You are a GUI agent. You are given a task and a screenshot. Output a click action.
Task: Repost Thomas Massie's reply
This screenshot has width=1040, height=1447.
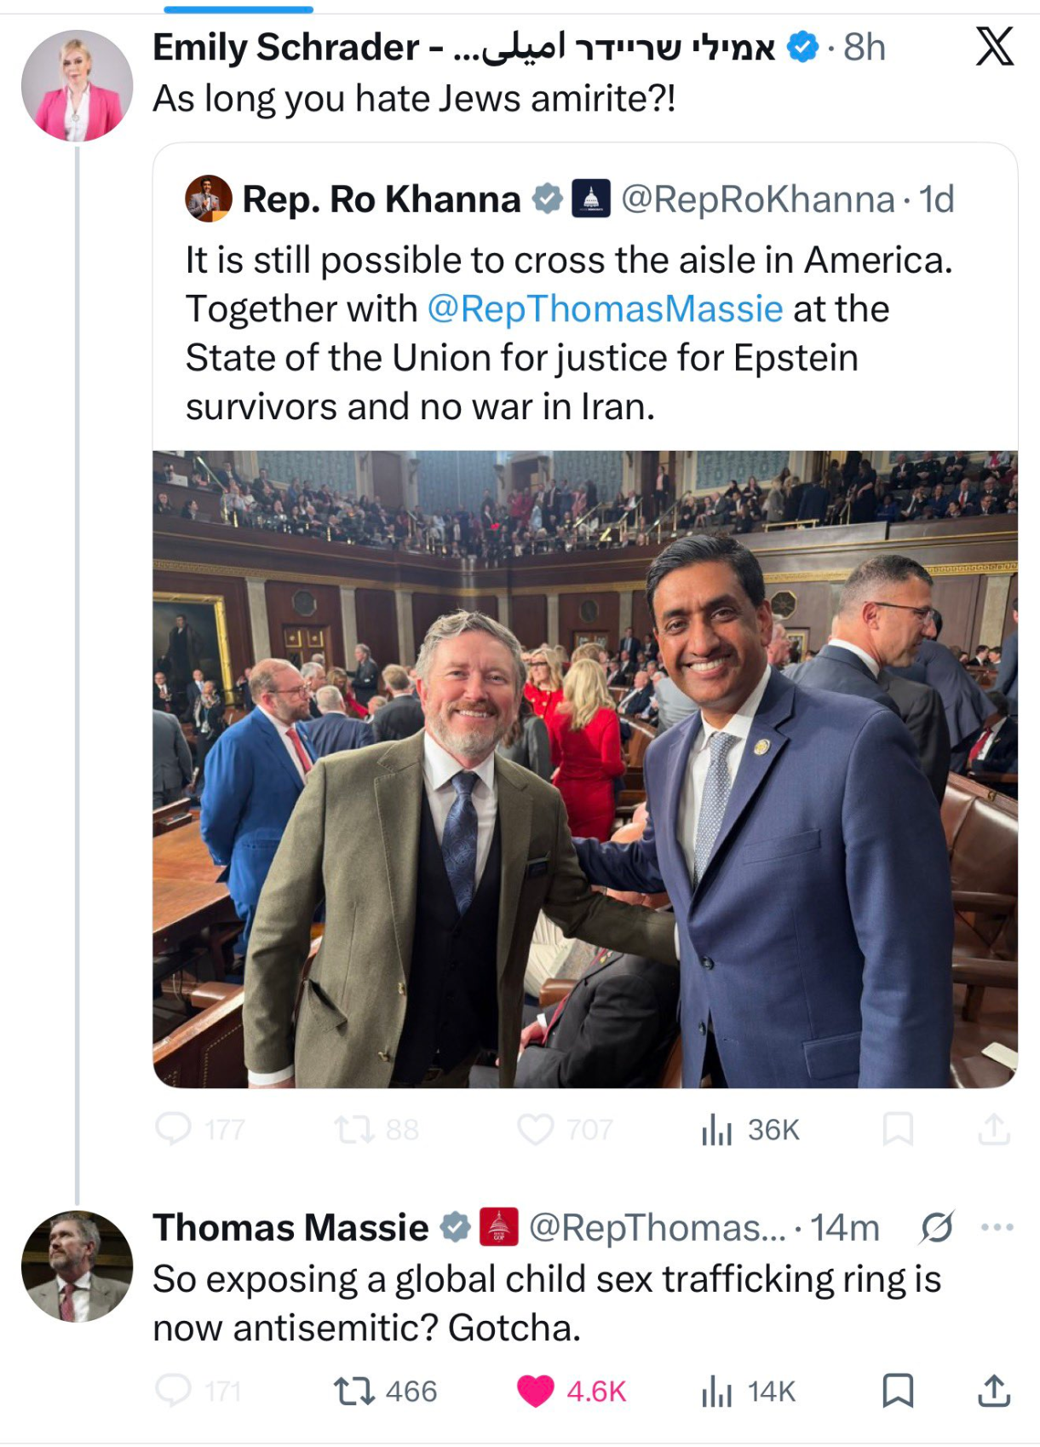353,1391
